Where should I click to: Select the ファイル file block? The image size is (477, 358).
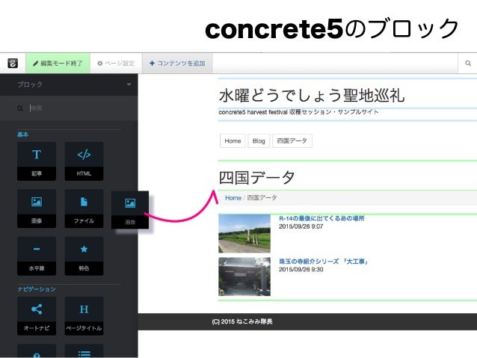click(x=84, y=209)
